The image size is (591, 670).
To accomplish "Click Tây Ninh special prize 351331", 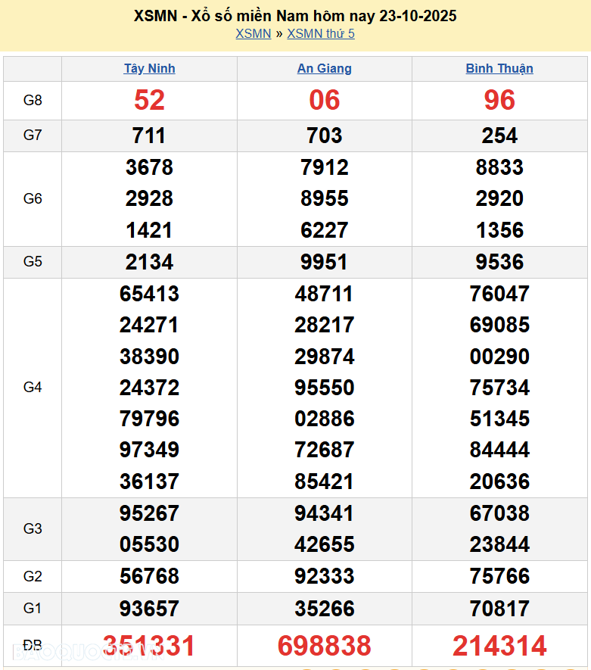I will 149,646.
